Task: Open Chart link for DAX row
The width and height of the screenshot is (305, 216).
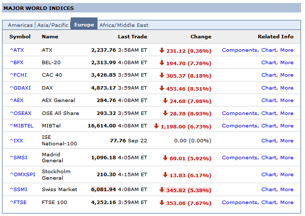Action: (x=269, y=88)
